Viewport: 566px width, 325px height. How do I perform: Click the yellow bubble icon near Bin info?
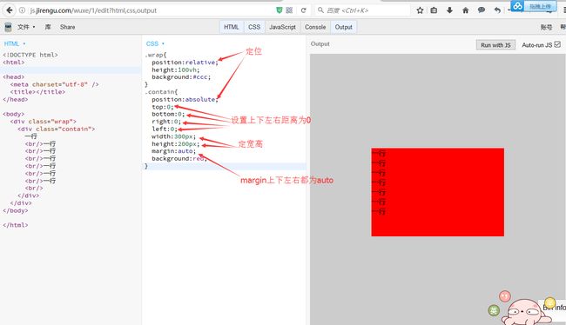click(x=549, y=302)
